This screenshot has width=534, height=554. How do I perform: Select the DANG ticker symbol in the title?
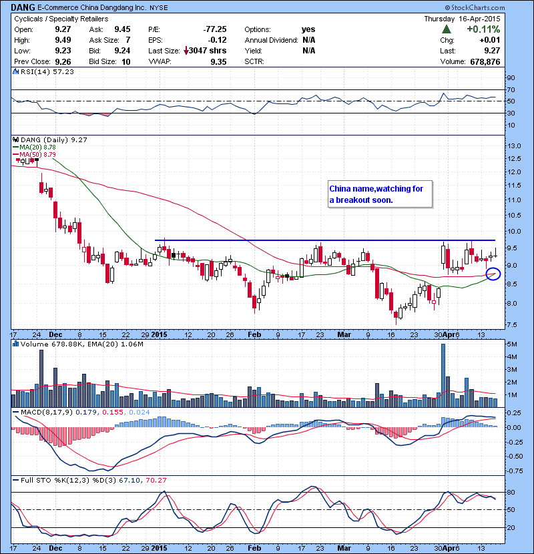coord(23,7)
